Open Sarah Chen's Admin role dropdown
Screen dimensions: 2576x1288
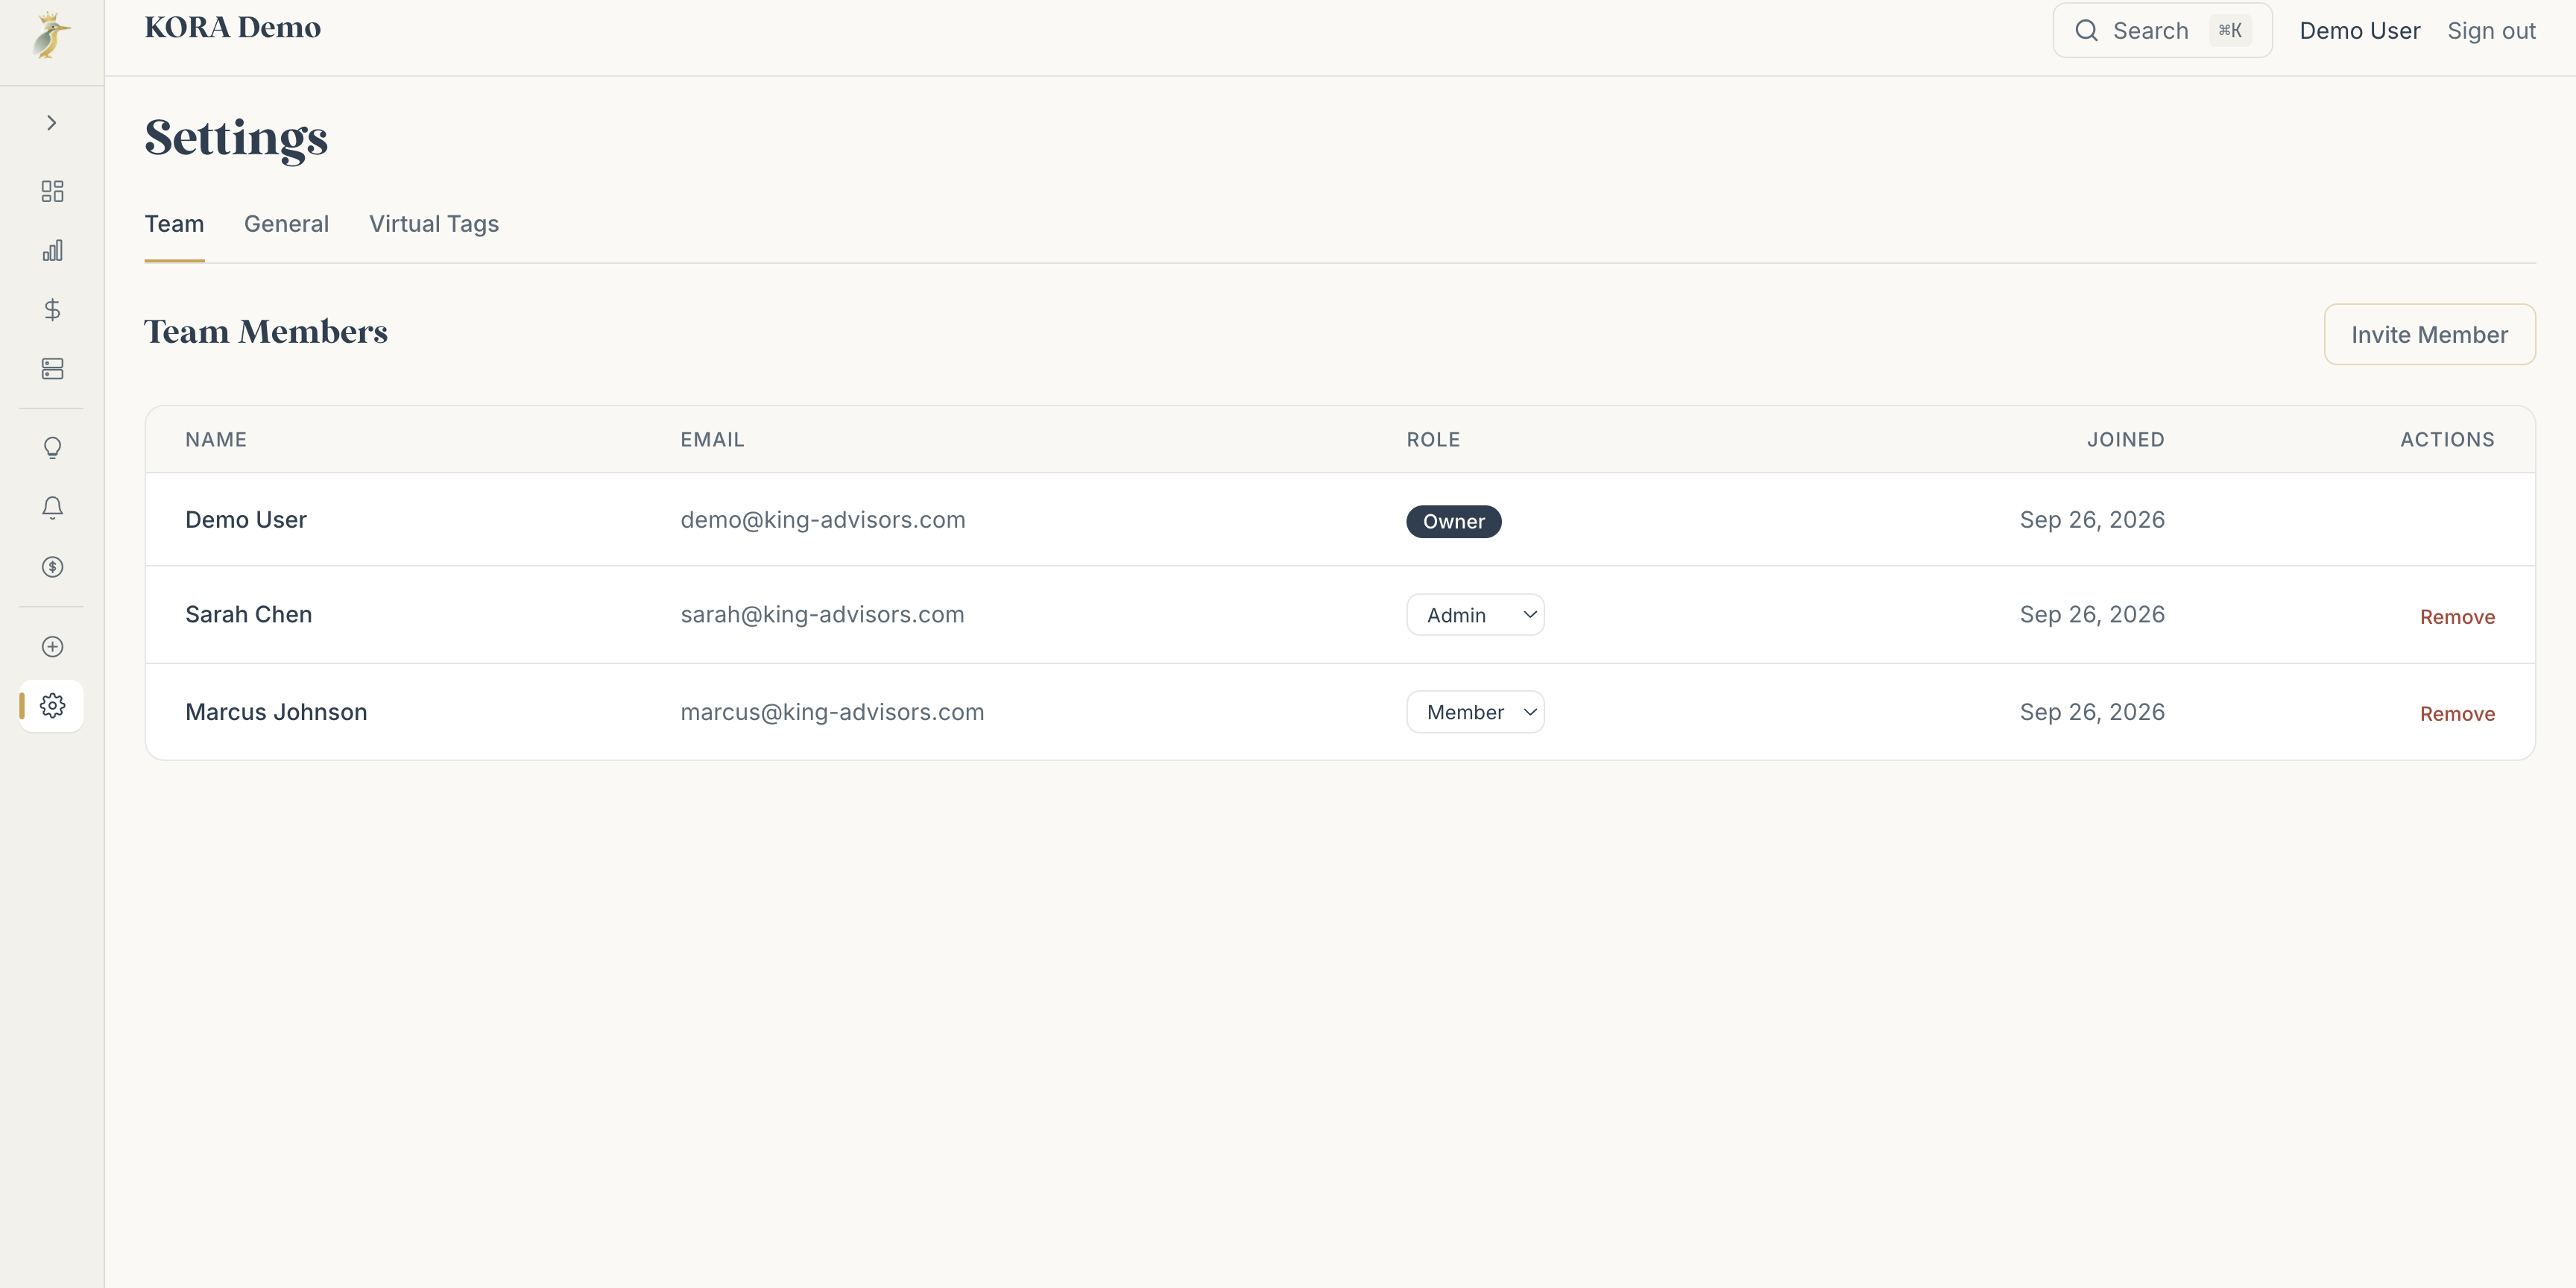(x=1475, y=615)
